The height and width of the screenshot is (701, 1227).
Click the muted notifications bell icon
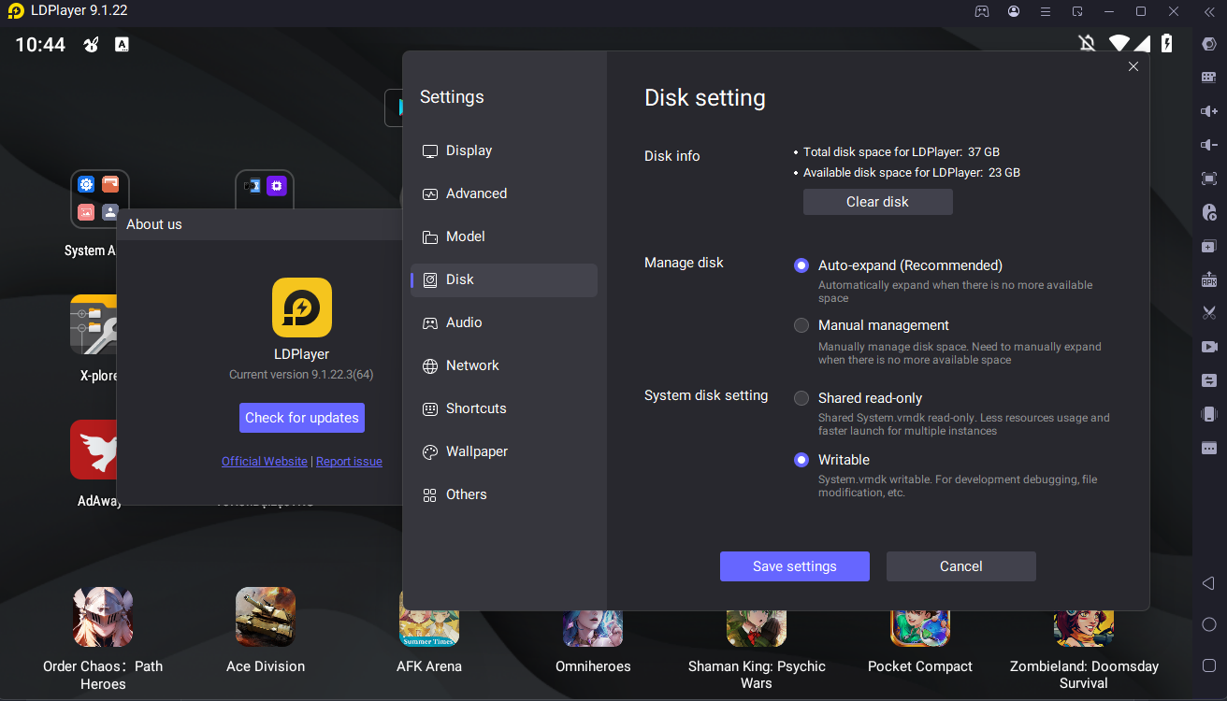pos(1087,43)
